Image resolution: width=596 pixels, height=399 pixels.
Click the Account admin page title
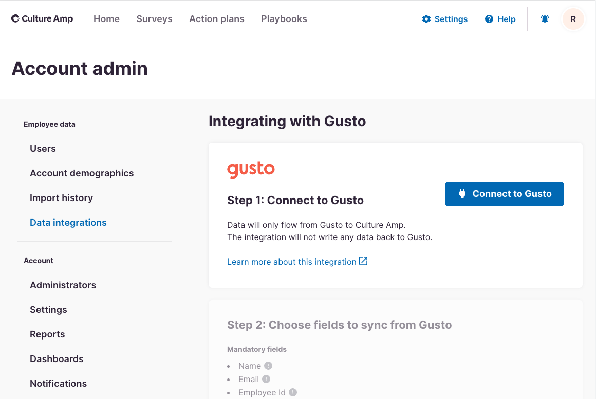click(x=80, y=69)
